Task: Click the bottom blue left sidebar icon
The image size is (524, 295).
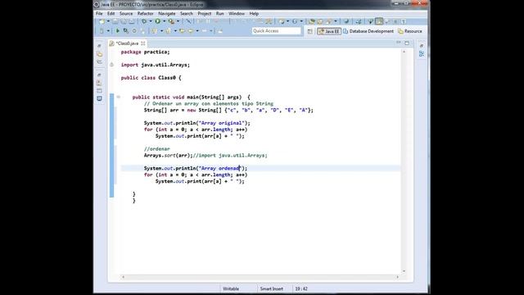Action: pyautogui.click(x=99, y=98)
